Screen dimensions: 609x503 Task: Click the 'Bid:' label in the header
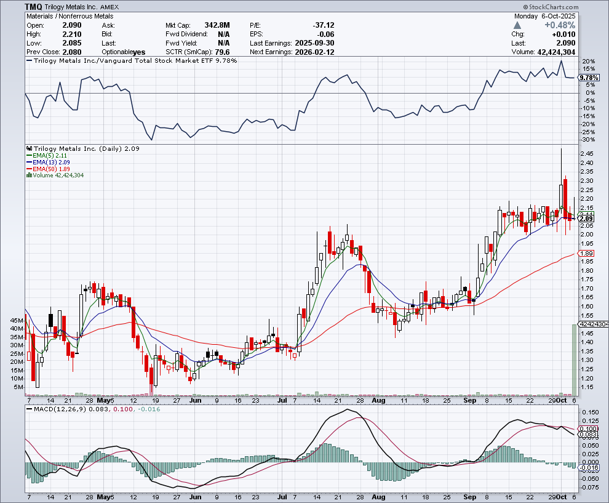pyautogui.click(x=108, y=34)
